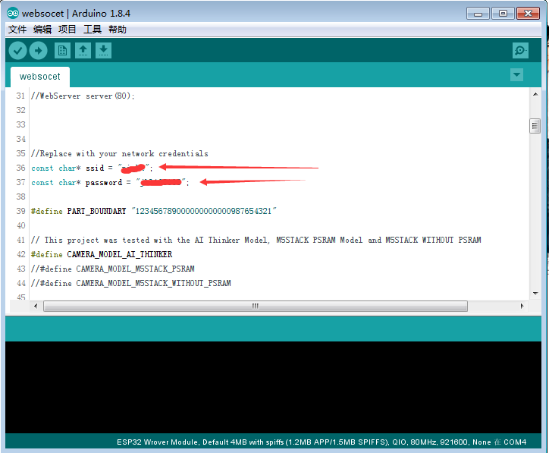549x453 pixels.
Task: Minimize the Arduino window
Action: tap(478, 14)
